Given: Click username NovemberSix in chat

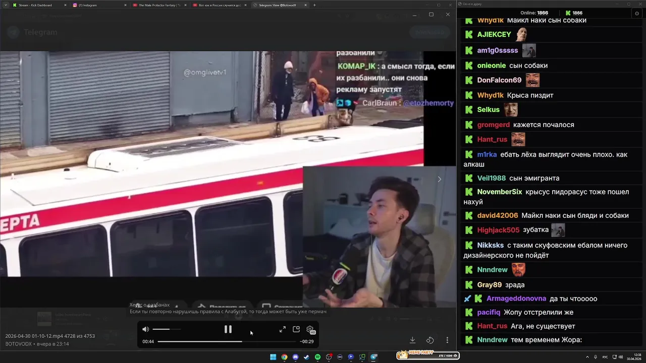Looking at the screenshot, I should 500,192.
